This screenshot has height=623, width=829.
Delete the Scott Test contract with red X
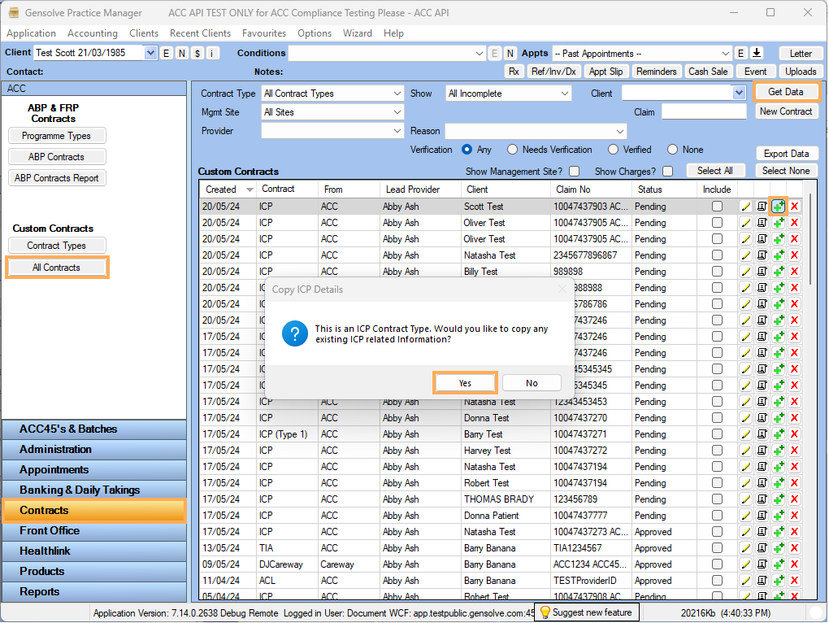pyautogui.click(x=794, y=207)
